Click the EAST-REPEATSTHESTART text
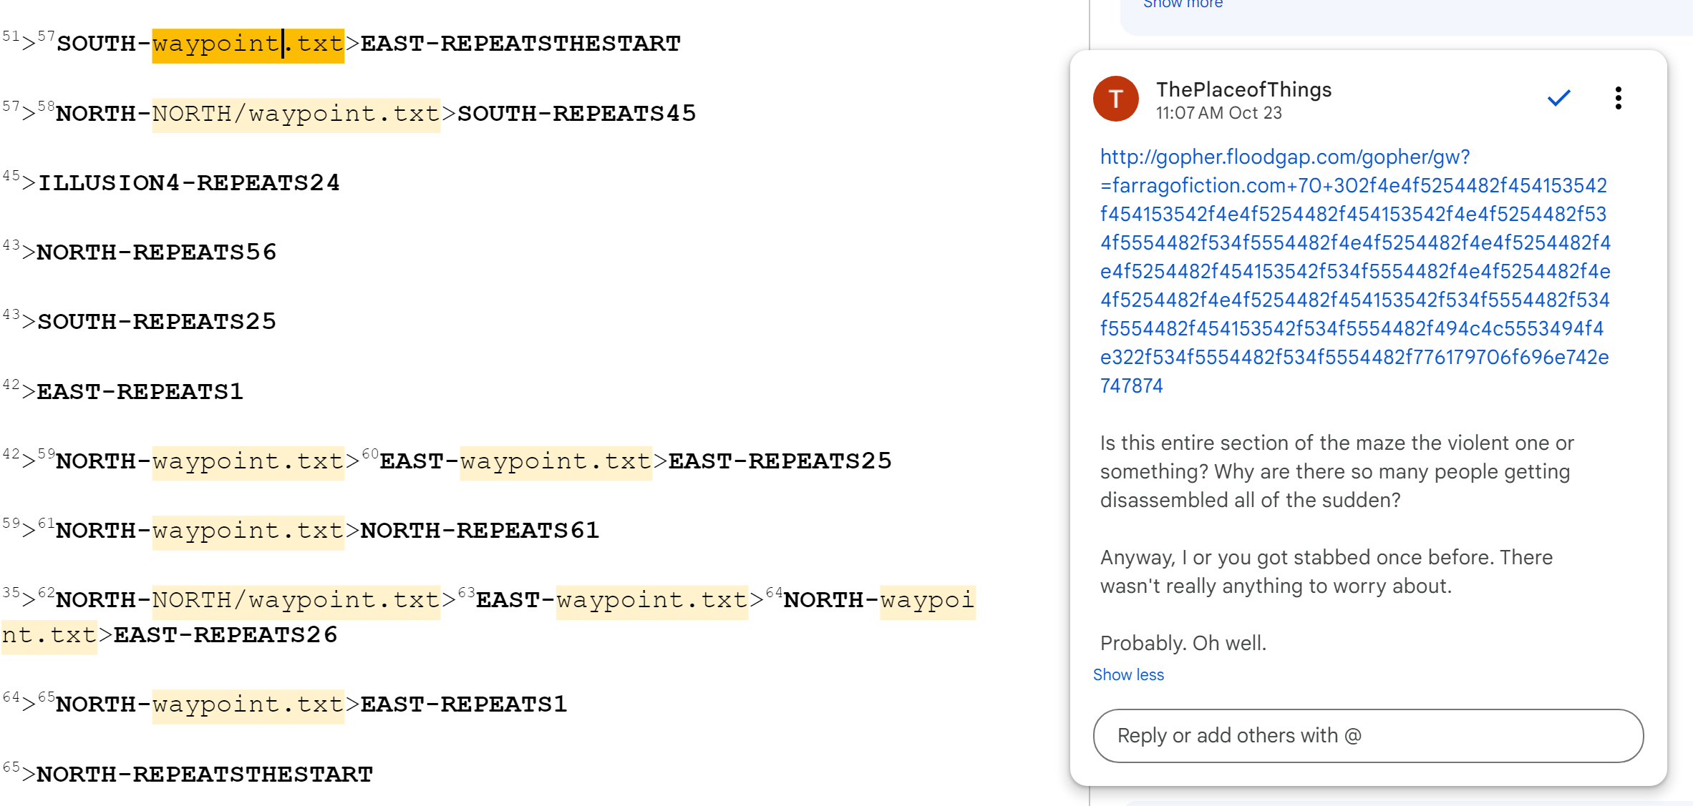Screen dimensions: 1693x806 point(520,44)
